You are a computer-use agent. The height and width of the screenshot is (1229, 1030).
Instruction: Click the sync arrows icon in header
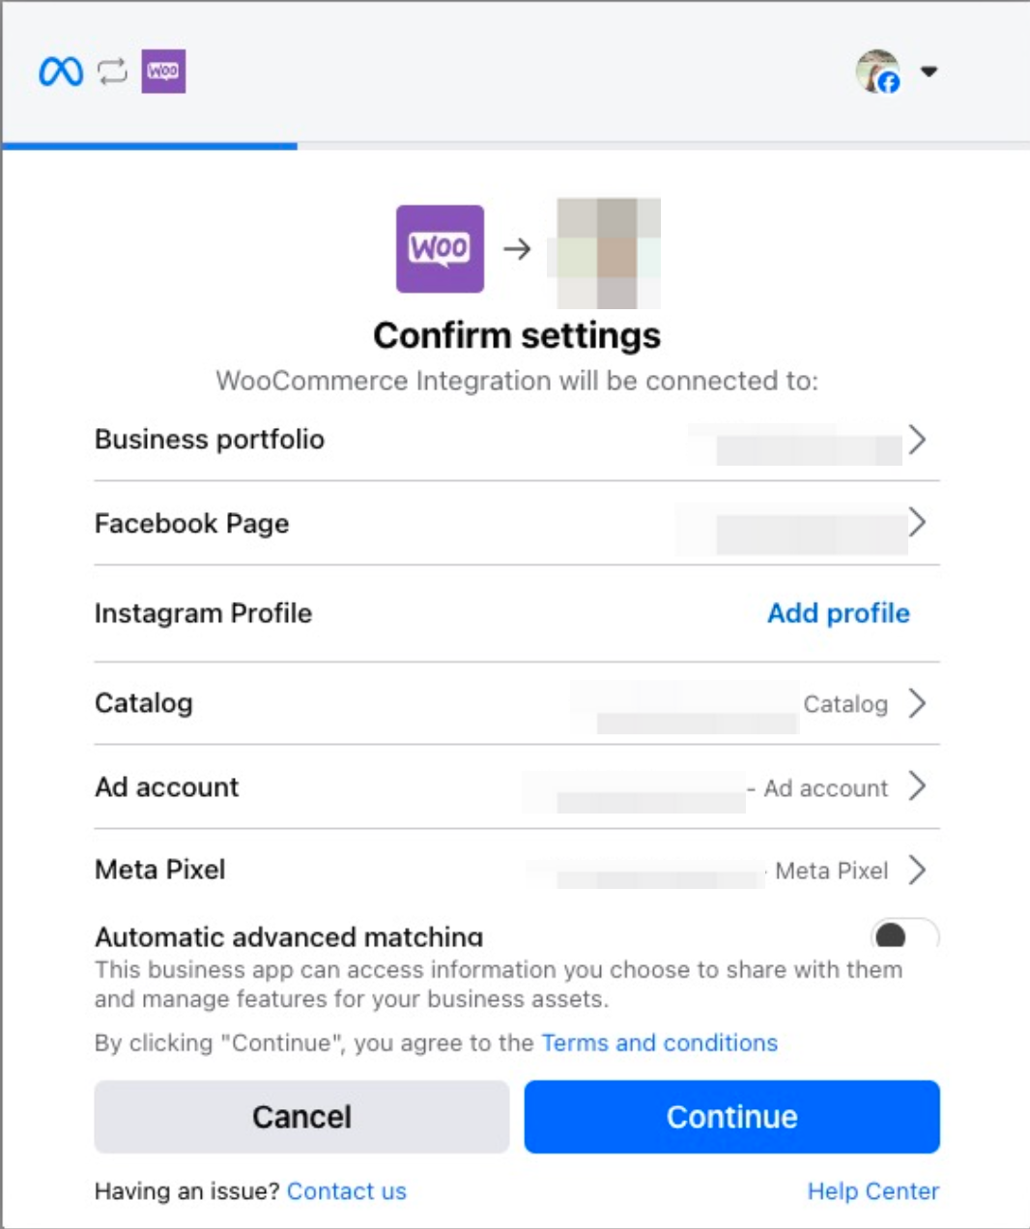click(113, 71)
